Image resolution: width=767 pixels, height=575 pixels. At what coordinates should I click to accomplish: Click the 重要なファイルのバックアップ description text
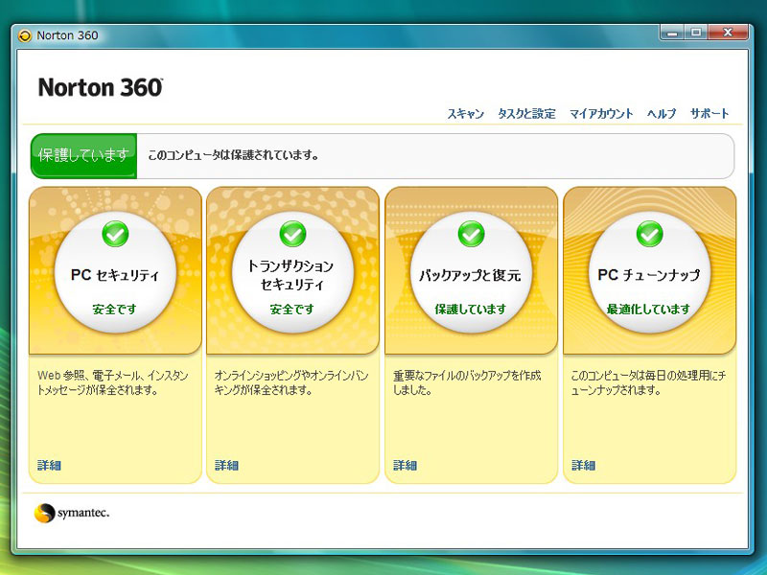pos(467,382)
